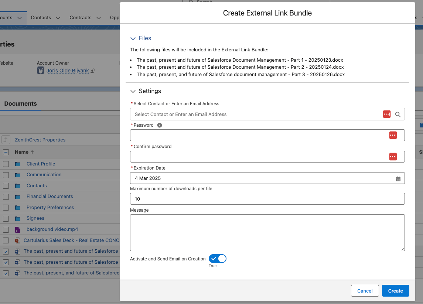423x304 pixels.
Task: Click the background video.mp4 file icon
Action: tap(17, 229)
